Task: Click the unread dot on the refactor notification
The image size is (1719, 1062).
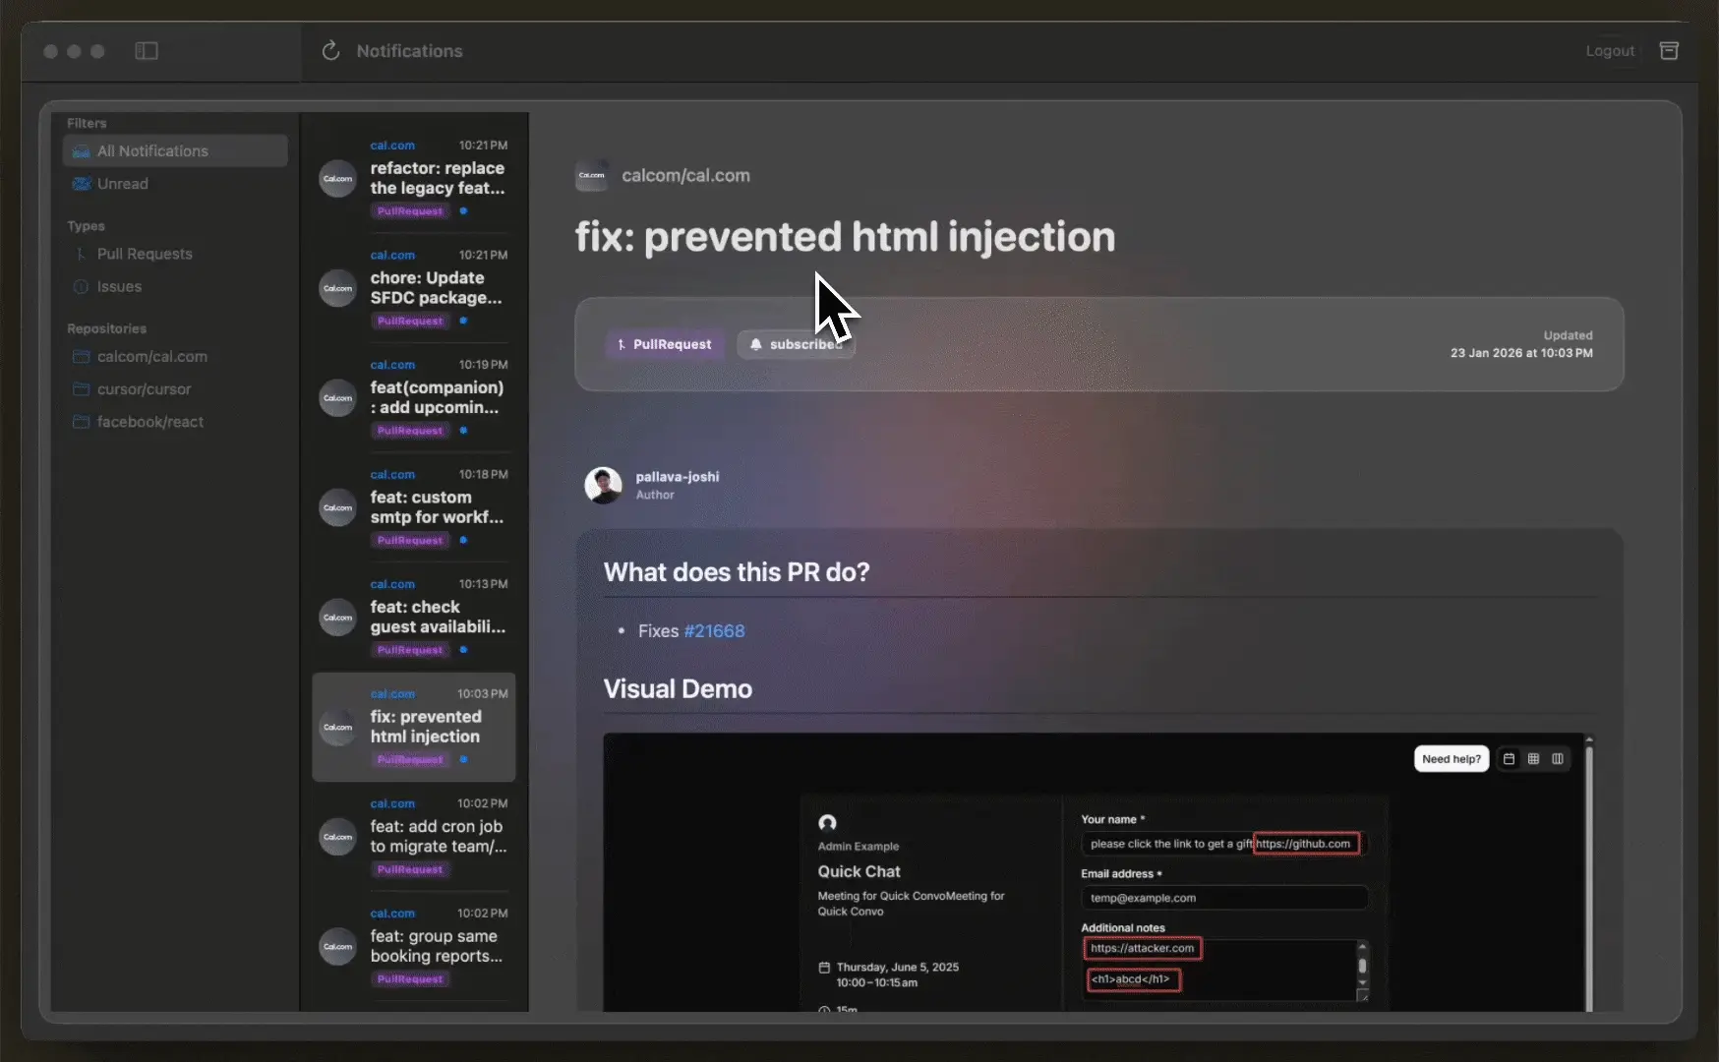Action: point(462,210)
